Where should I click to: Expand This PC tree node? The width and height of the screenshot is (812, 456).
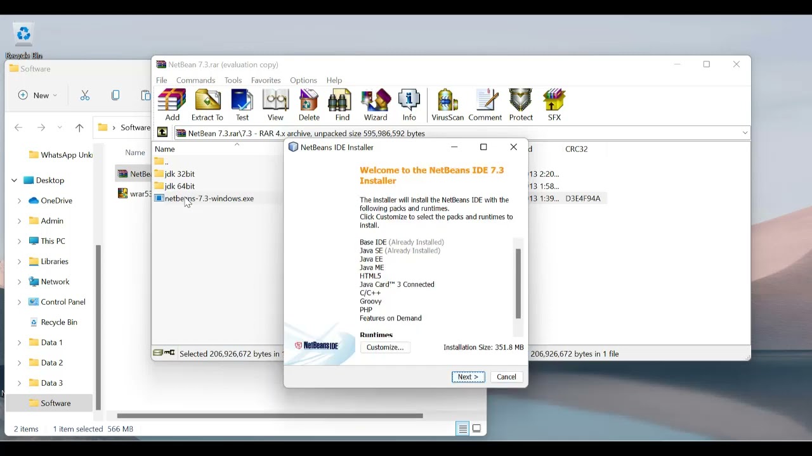pos(19,241)
